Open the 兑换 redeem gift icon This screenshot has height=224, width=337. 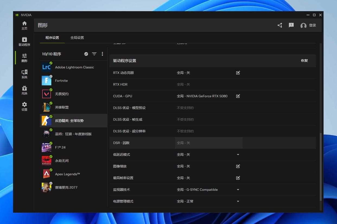tap(24, 90)
